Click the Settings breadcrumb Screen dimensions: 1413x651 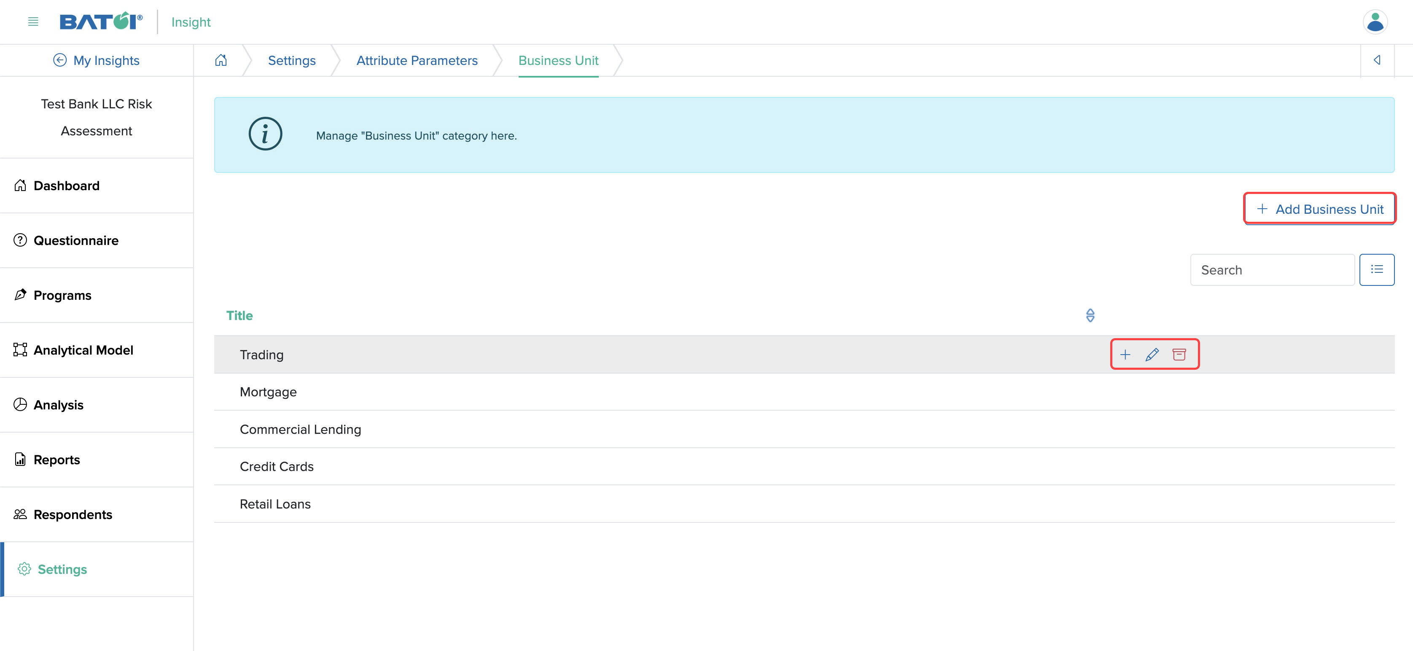292,60
